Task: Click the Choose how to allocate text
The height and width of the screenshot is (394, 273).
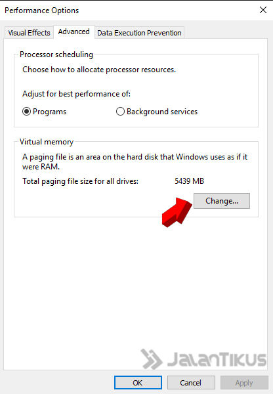Action: (99, 70)
